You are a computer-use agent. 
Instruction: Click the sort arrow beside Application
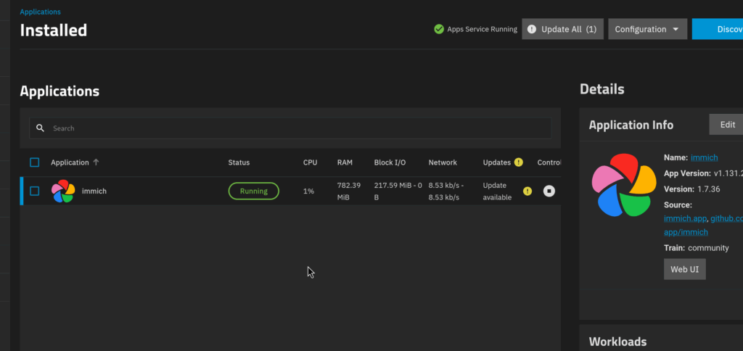[x=96, y=162]
